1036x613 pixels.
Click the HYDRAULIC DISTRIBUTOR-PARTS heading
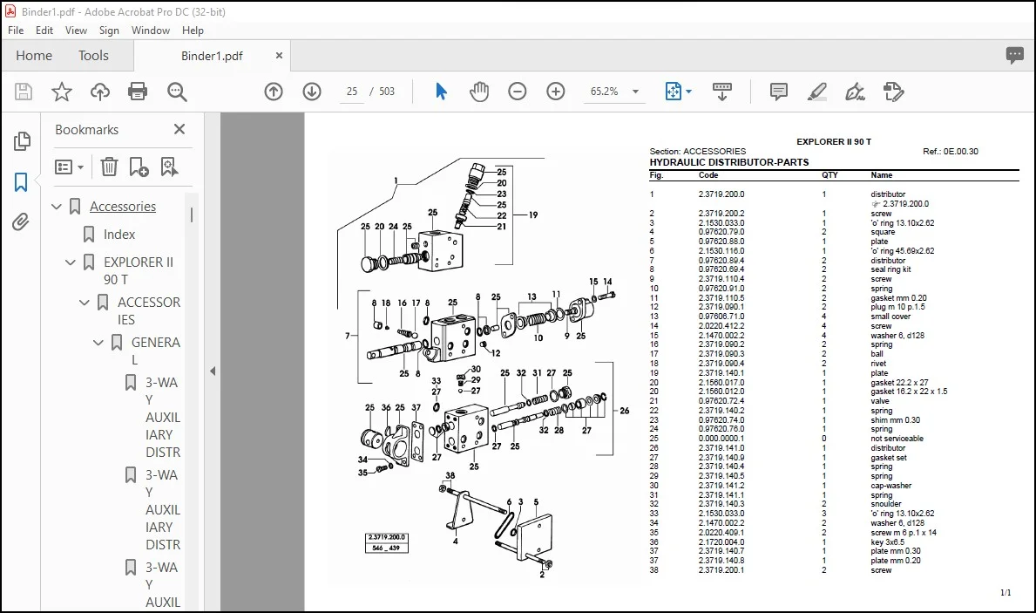[x=728, y=162]
